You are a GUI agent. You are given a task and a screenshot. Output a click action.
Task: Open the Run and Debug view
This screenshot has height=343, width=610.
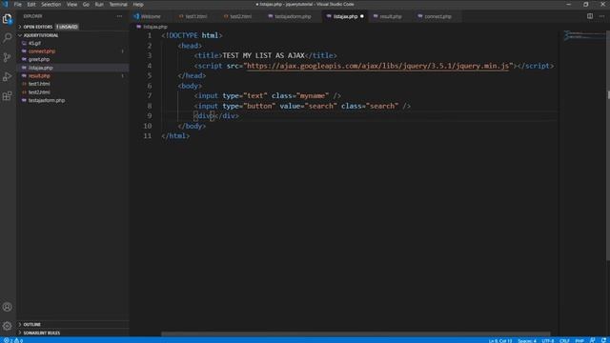(7, 76)
